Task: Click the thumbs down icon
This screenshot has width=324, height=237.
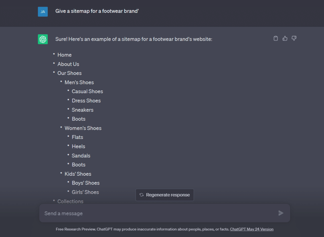Action: [x=294, y=39]
